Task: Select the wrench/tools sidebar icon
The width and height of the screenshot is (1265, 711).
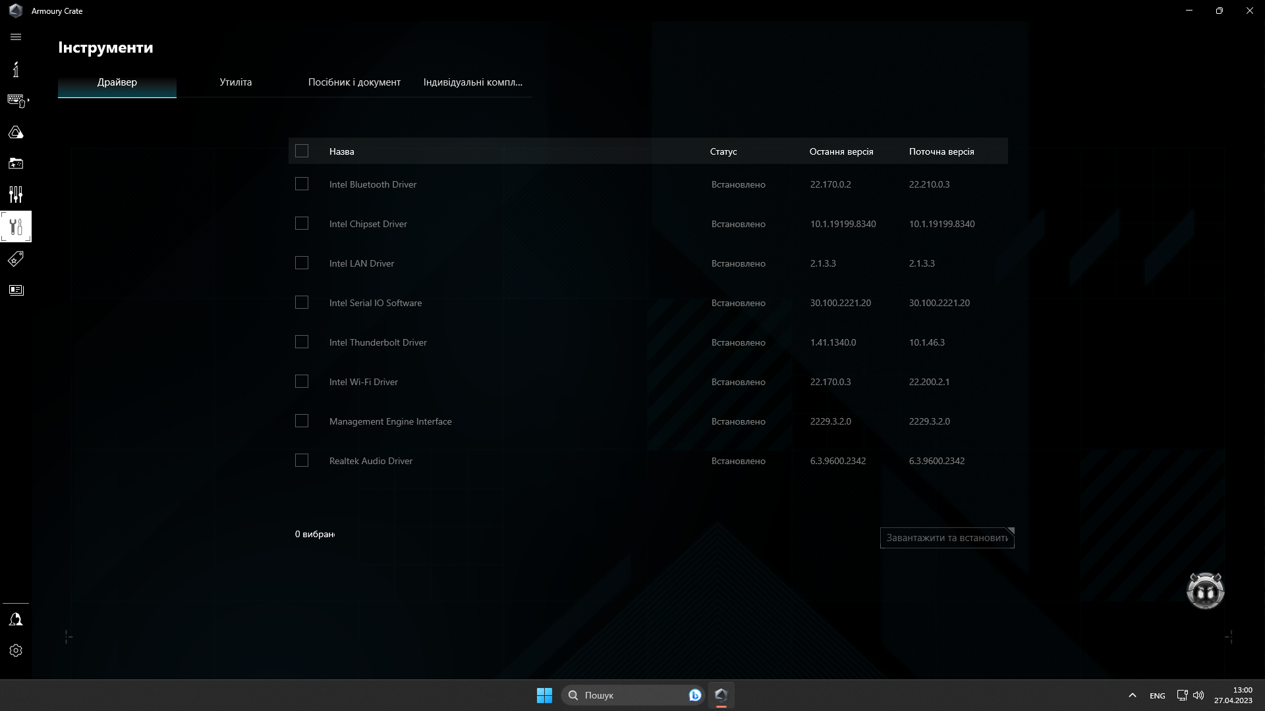Action: 16,226
